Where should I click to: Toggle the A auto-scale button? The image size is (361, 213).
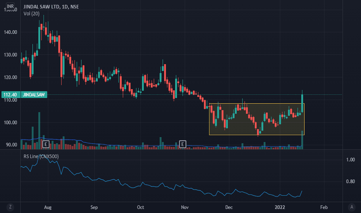(x=352, y=207)
